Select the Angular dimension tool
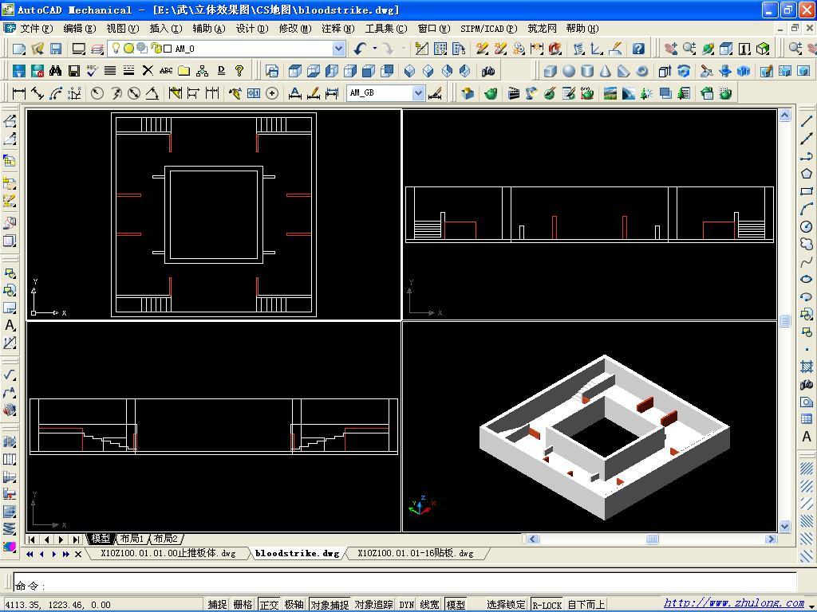817x612 pixels. pyautogui.click(x=152, y=93)
